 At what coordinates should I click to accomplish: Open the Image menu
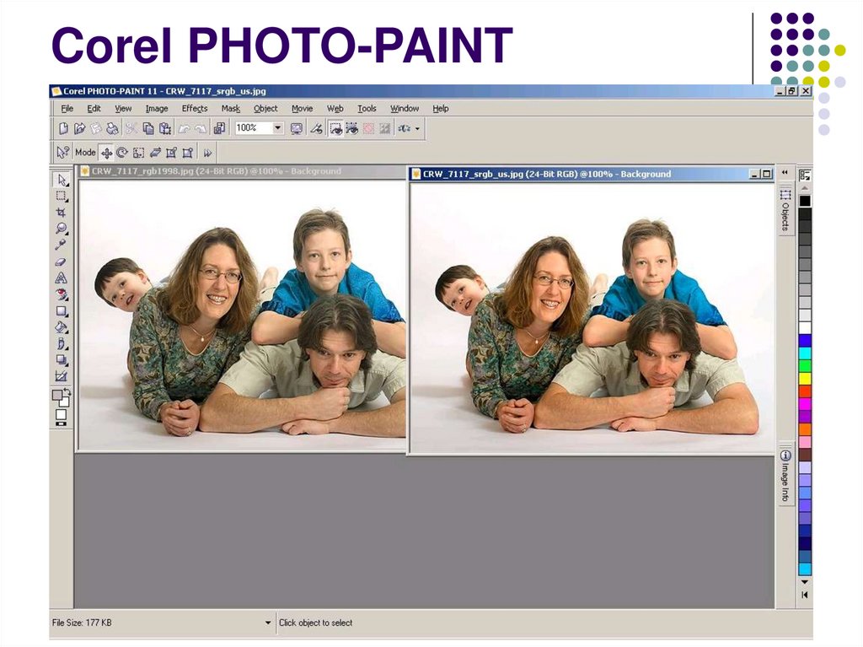(157, 109)
